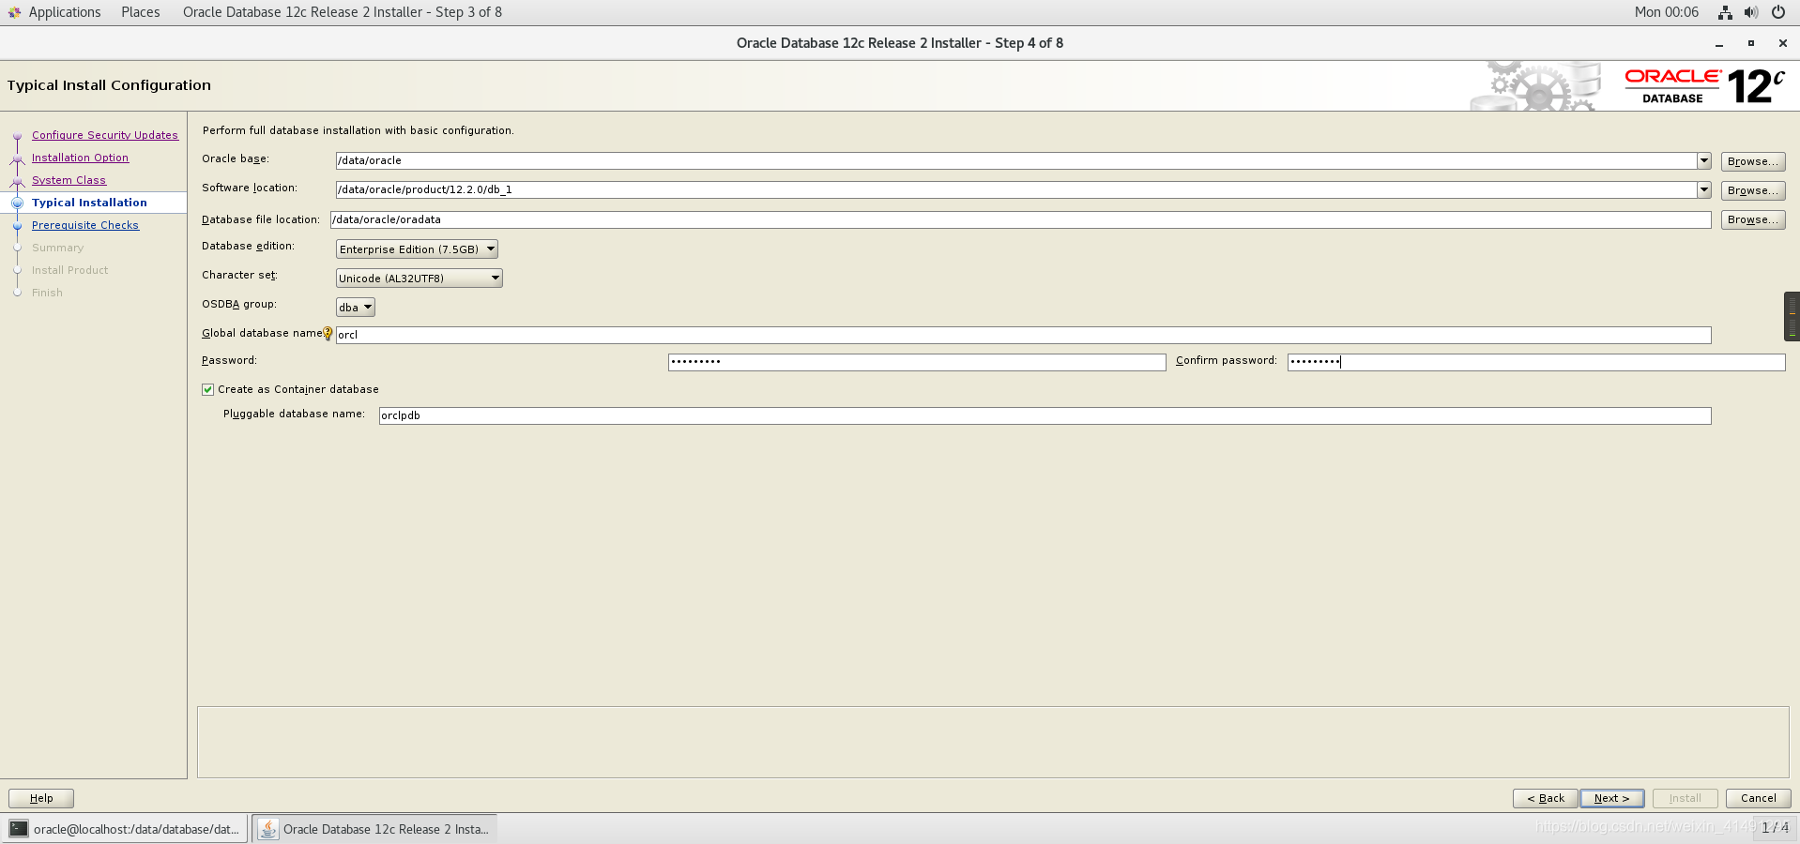Go to Installation Option step
Image resolution: width=1800 pixels, height=844 pixels.
tap(80, 158)
